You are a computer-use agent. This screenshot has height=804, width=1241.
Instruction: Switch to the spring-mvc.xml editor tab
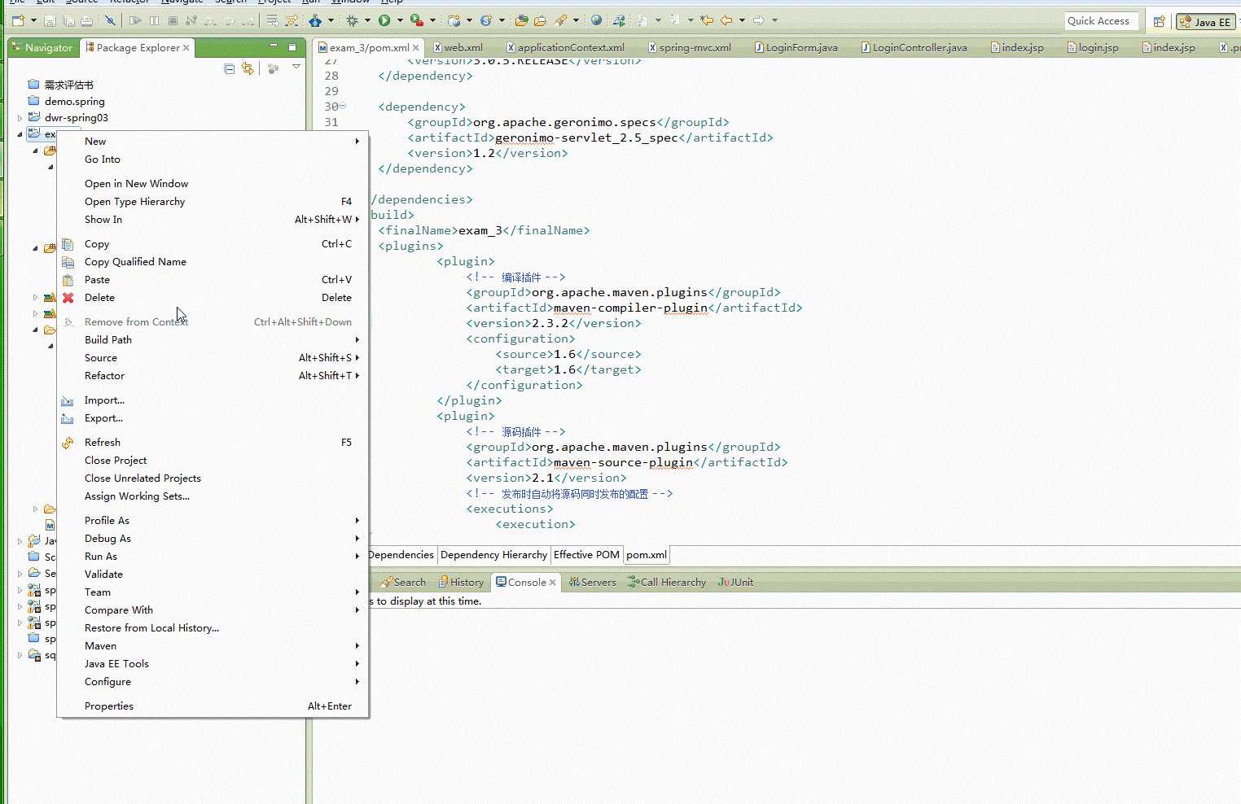[690, 48]
